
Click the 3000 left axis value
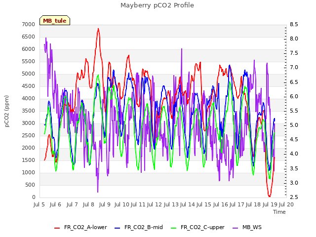(29, 123)
